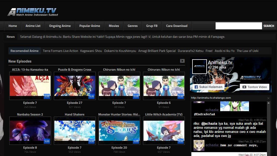Click SUB badge on Hand Shakers thumbnail
Screen dimensions: 277x156
point(91,141)
